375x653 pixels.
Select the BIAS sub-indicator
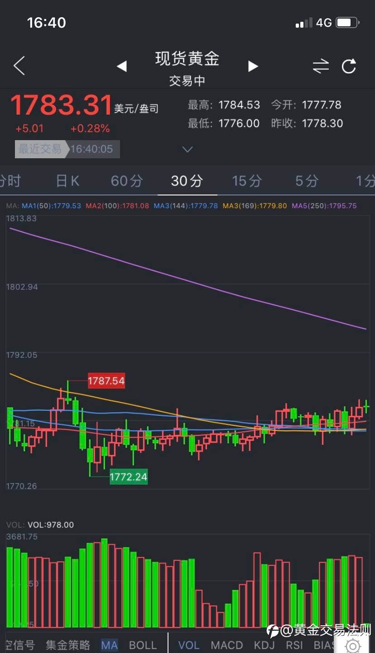[324, 645]
